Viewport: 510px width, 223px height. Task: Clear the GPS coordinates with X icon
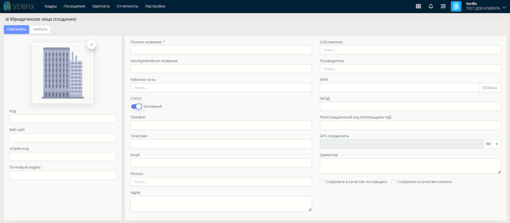tap(497, 144)
